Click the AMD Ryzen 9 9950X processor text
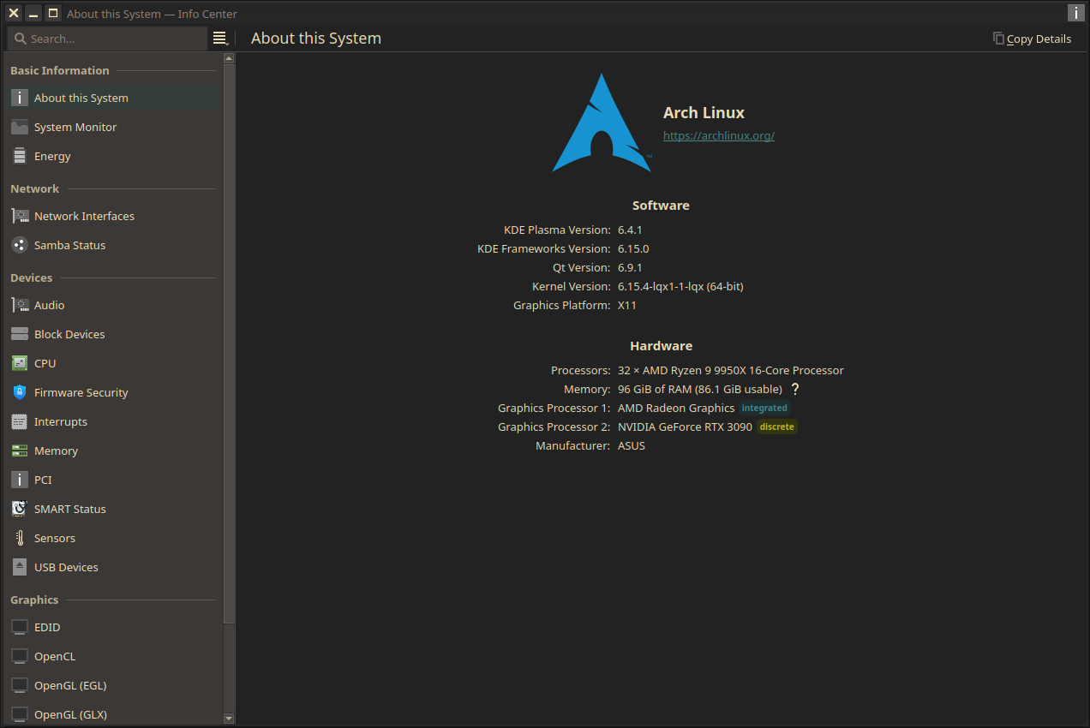This screenshot has height=728, width=1090. click(x=731, y=370)
